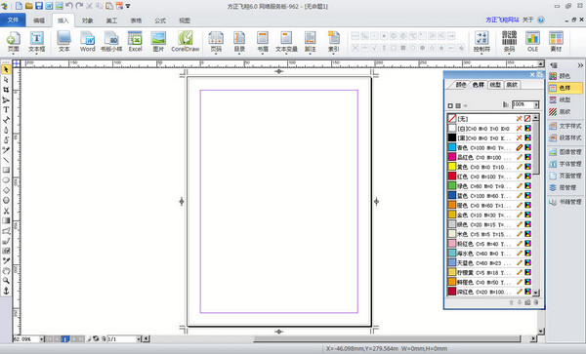Open the 文件 file menu
The width and height of the screenshot is (586, 354).
click(x=13, y=20)
